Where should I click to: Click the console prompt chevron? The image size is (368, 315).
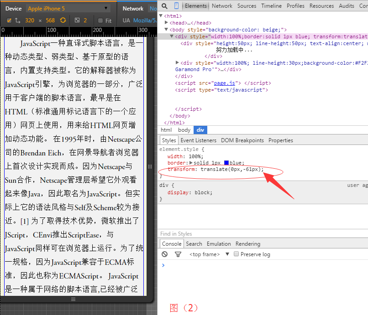163,265
